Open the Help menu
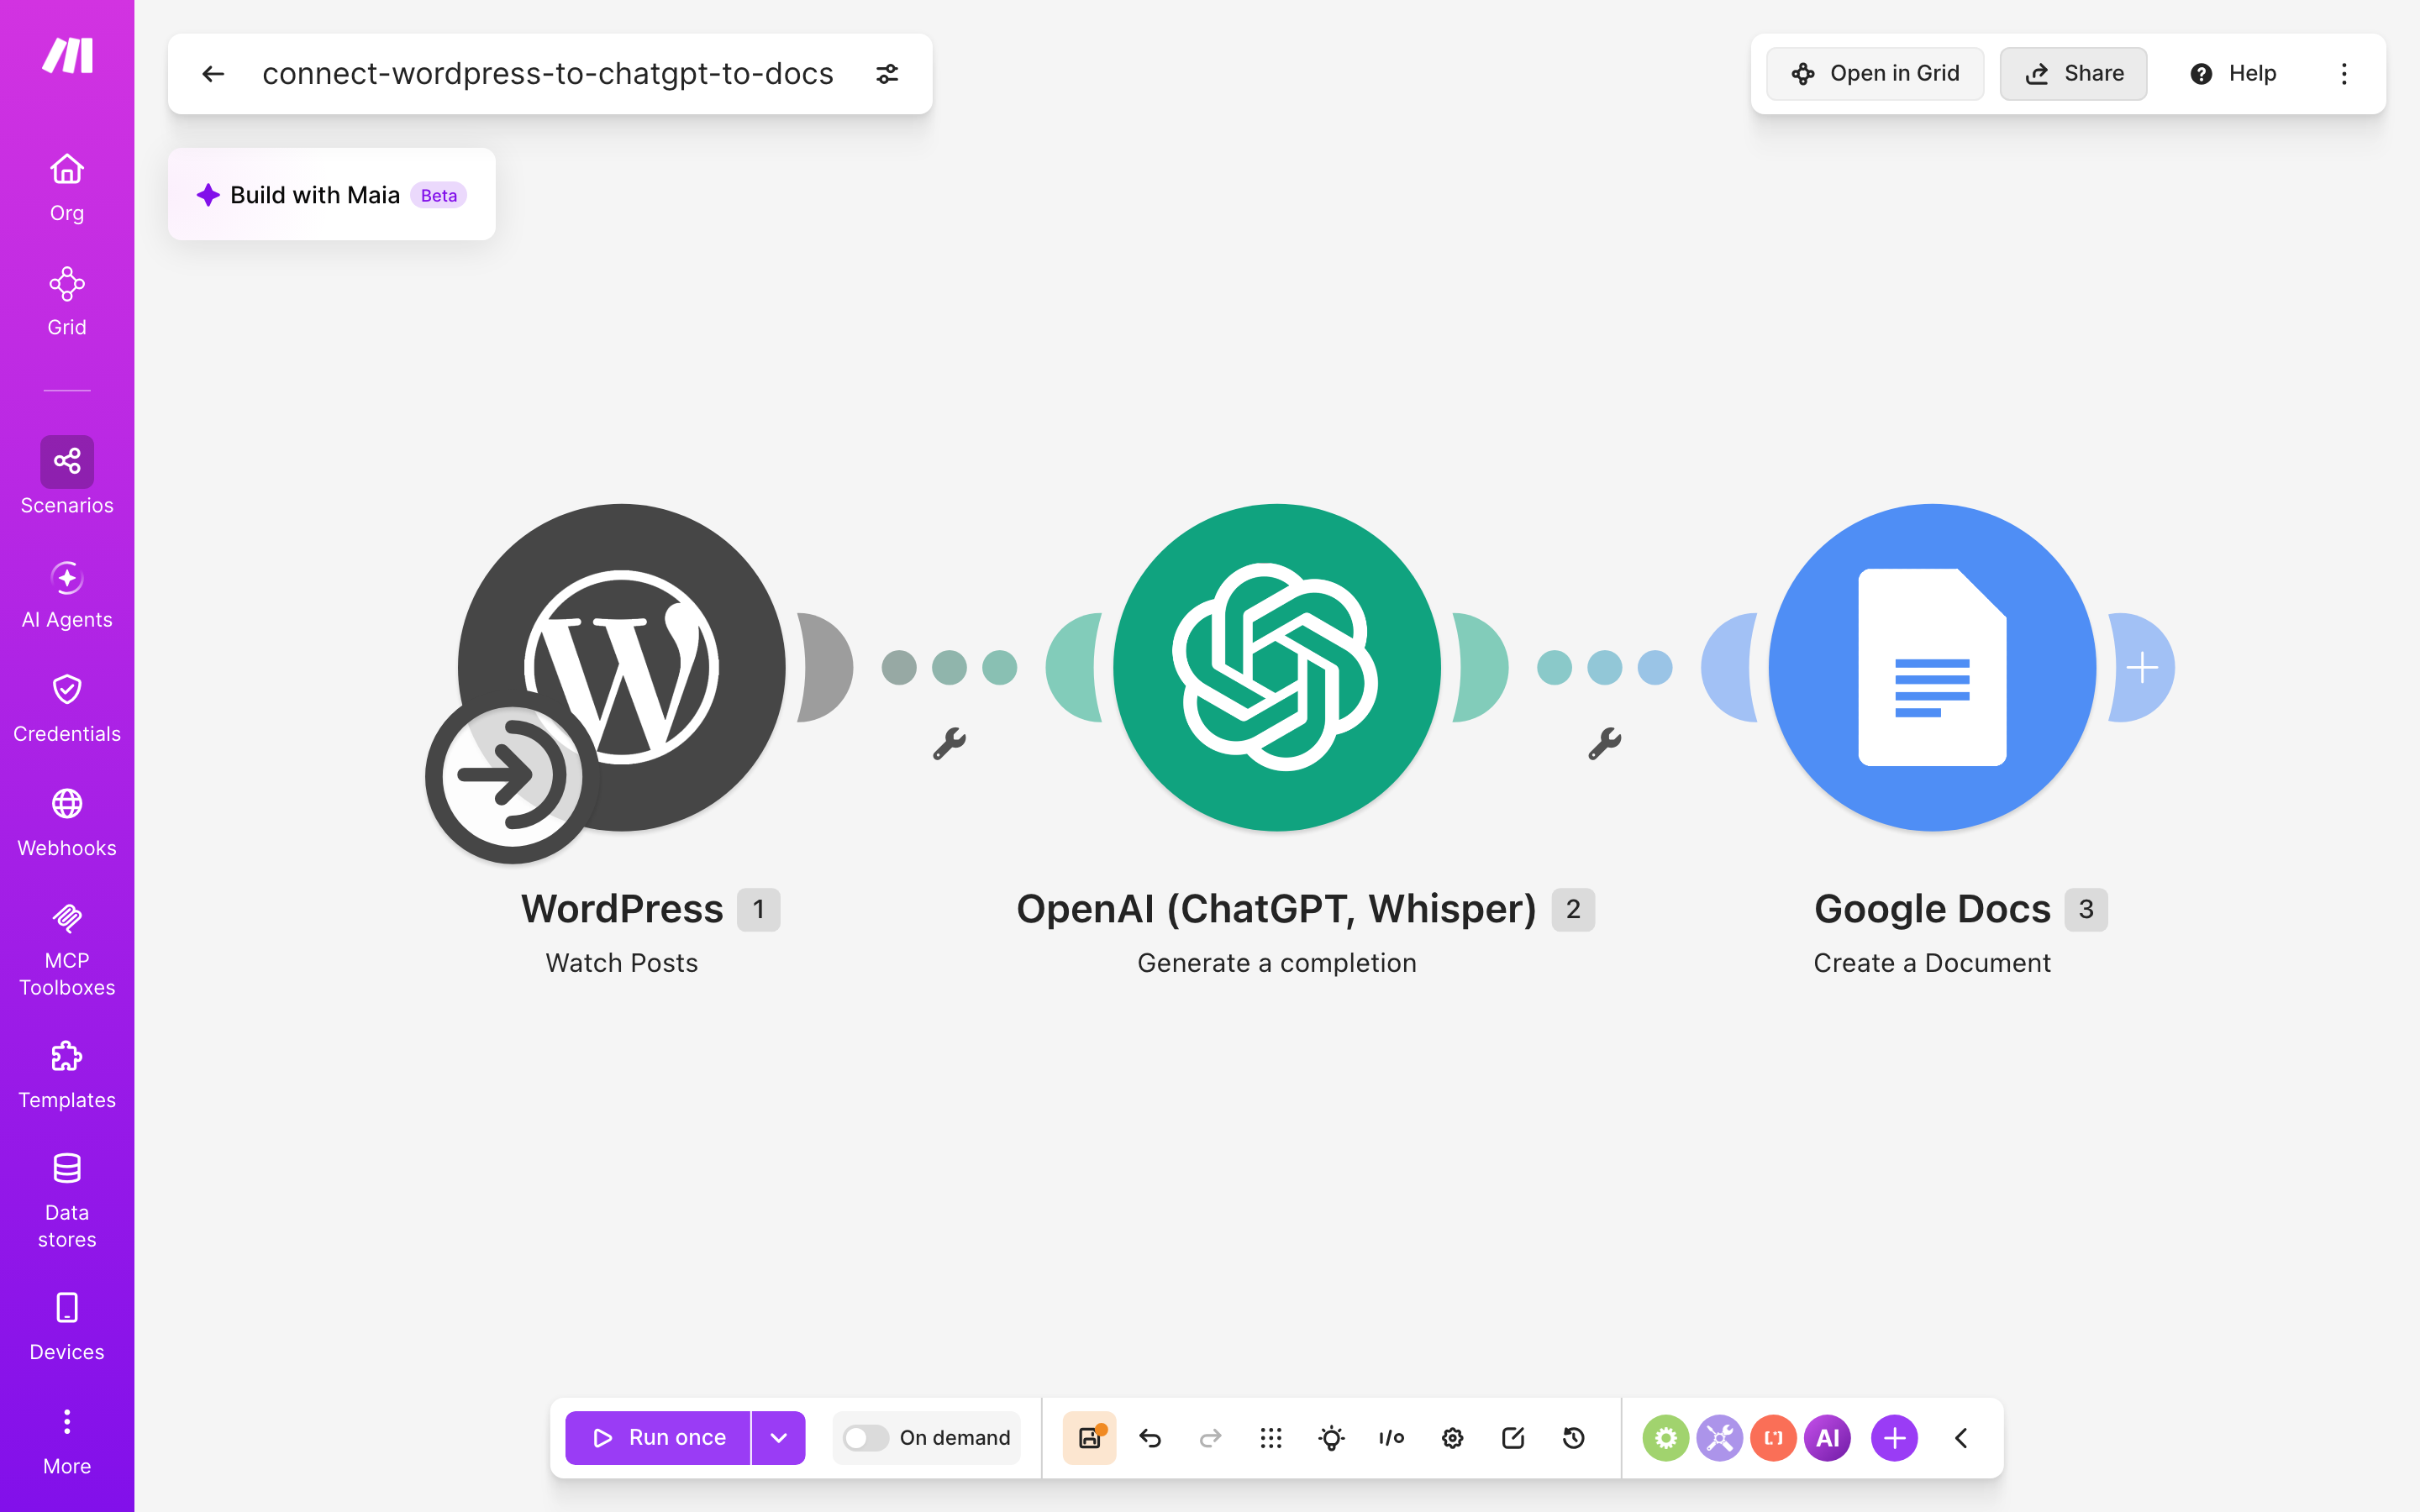Image resolution: width=2420 pixels, height=1512 pixels. pos(2232,74)
